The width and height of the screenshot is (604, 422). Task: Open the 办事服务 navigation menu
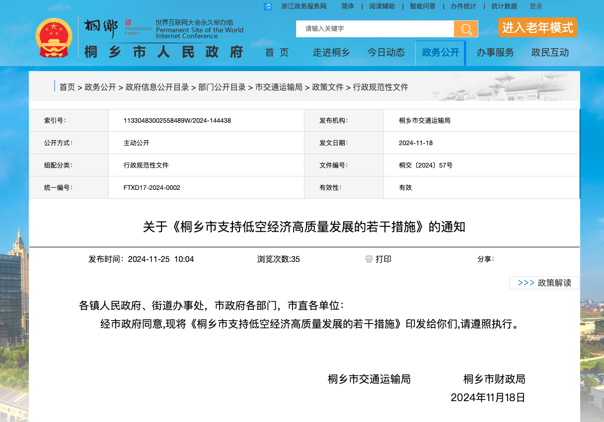point(495,53)
